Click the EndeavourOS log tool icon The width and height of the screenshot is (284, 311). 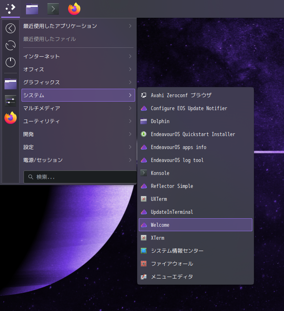(144, 160)
